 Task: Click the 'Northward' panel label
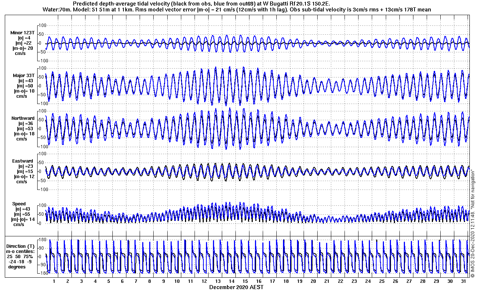22,118
